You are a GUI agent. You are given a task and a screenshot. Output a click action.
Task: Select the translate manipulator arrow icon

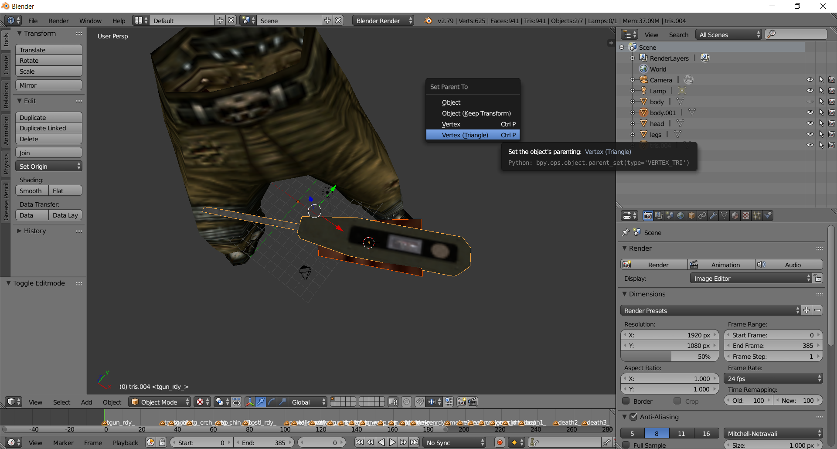(x=261, y=402)
